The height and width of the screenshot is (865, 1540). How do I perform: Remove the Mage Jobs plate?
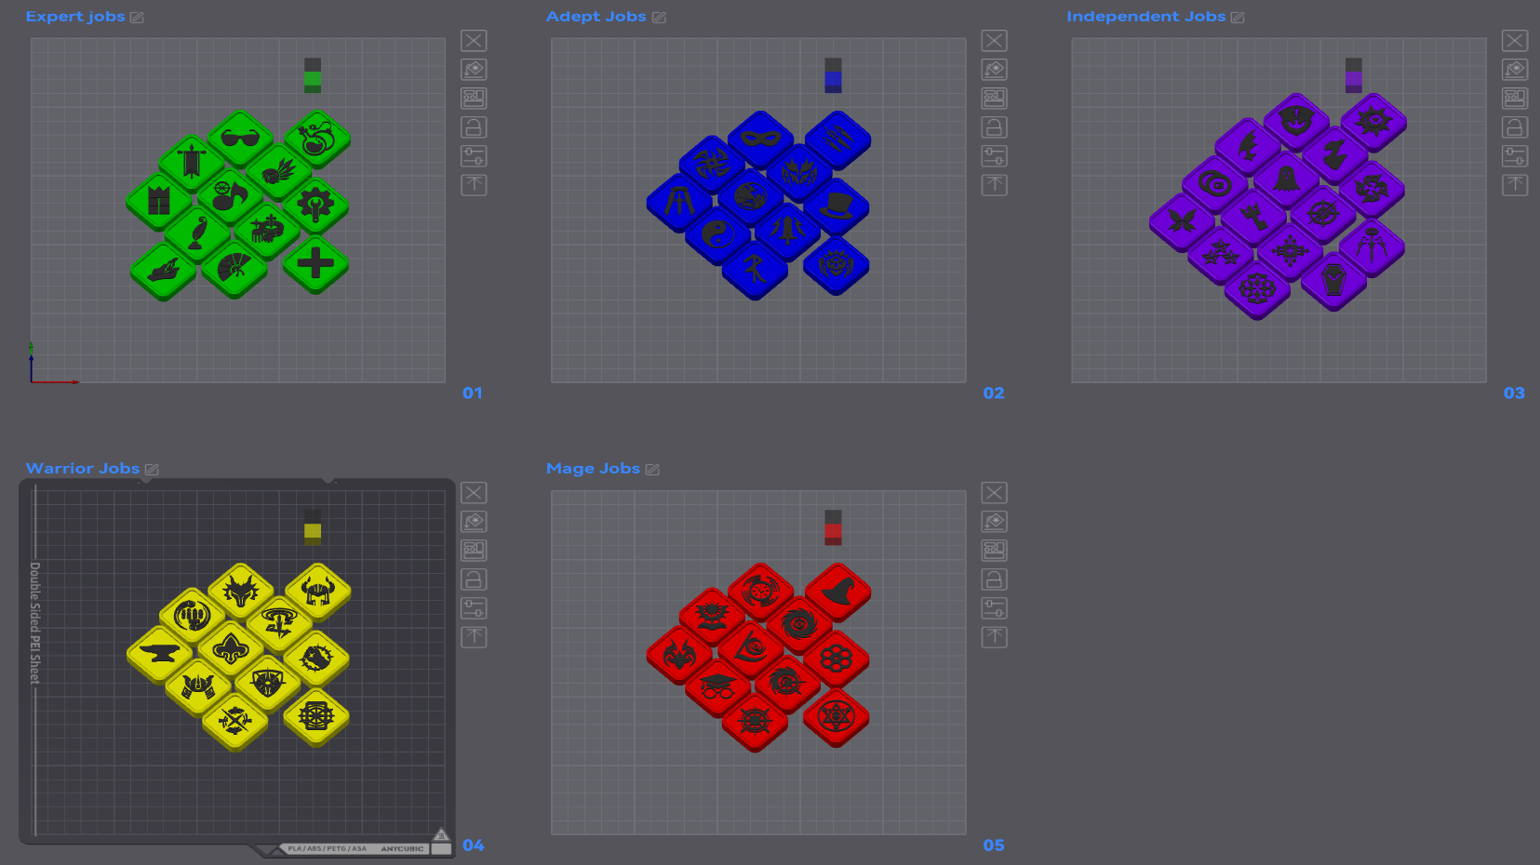coord(994,492)
